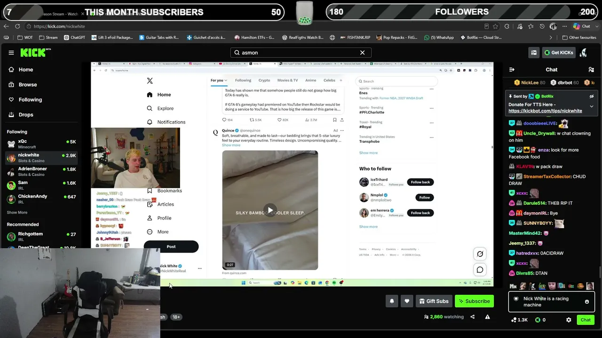Image resolution: width=602 pixels, height=338 pixels.
Task: Select the Mx emote in quick emote bar
Action: [513, 286]
